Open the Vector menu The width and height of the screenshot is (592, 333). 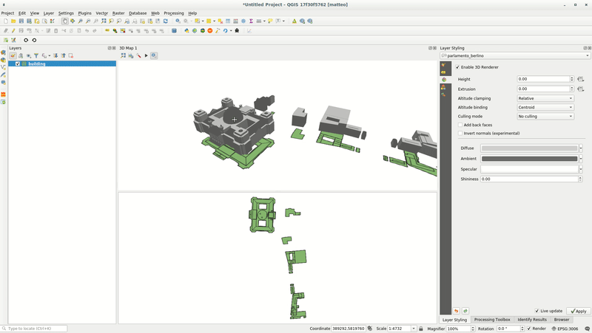coord(101,13)
